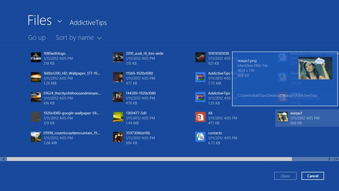Click the 2.06 MB size text
The image size is (339, 191).
click(50, 143)
